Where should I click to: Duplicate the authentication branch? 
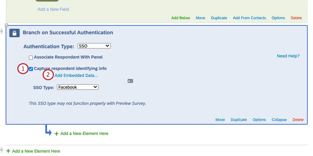point(239,120)
